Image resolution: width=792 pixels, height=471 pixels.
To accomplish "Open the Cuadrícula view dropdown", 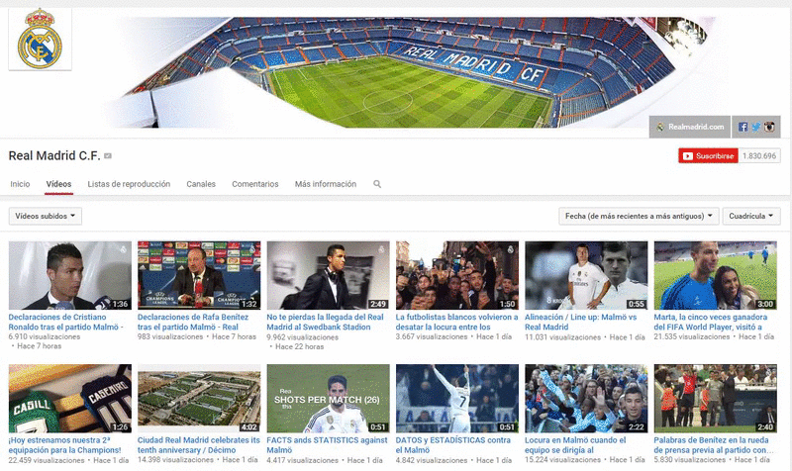I will tap(751, 216).
